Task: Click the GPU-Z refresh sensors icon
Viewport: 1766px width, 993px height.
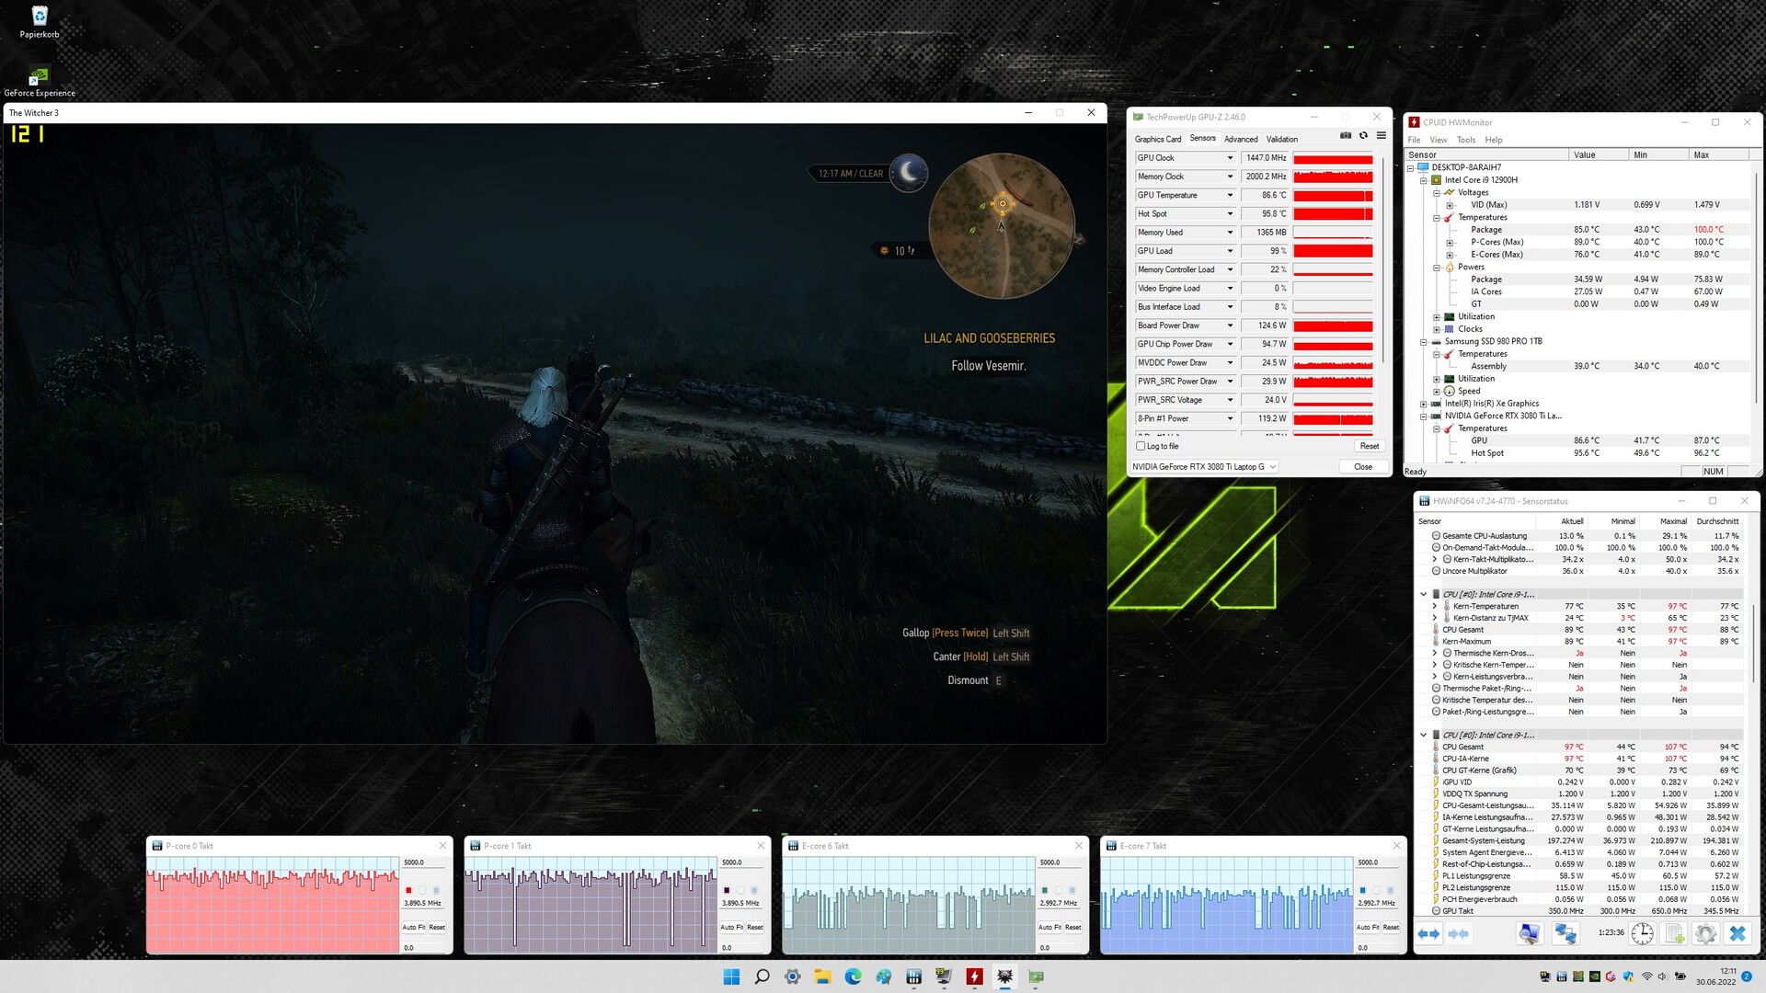Action: point(1363,135)
